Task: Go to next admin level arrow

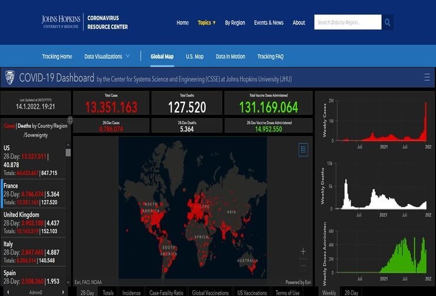Action: [63, 292]
